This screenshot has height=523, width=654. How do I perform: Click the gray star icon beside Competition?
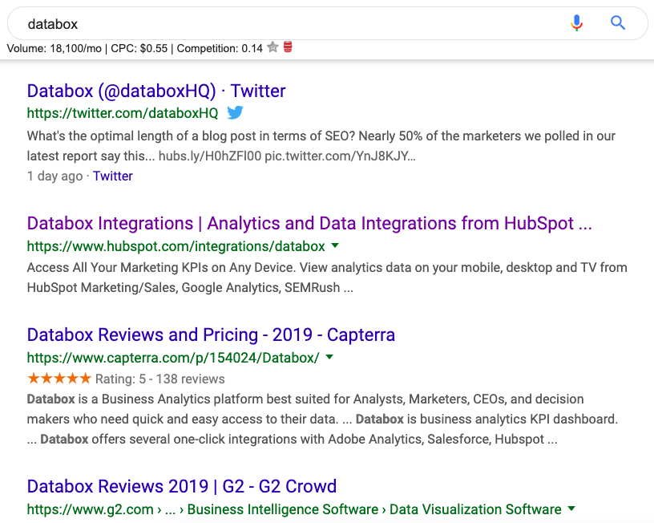[x=272, y=48]
